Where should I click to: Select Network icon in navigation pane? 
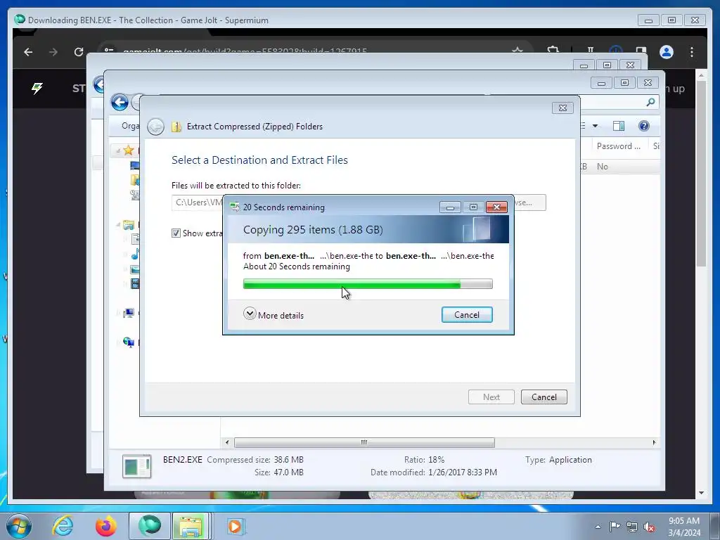pos(129,342)
